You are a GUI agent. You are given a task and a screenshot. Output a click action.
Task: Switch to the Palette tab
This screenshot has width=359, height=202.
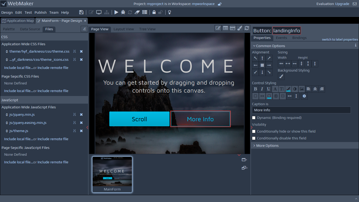click(9, 29)
